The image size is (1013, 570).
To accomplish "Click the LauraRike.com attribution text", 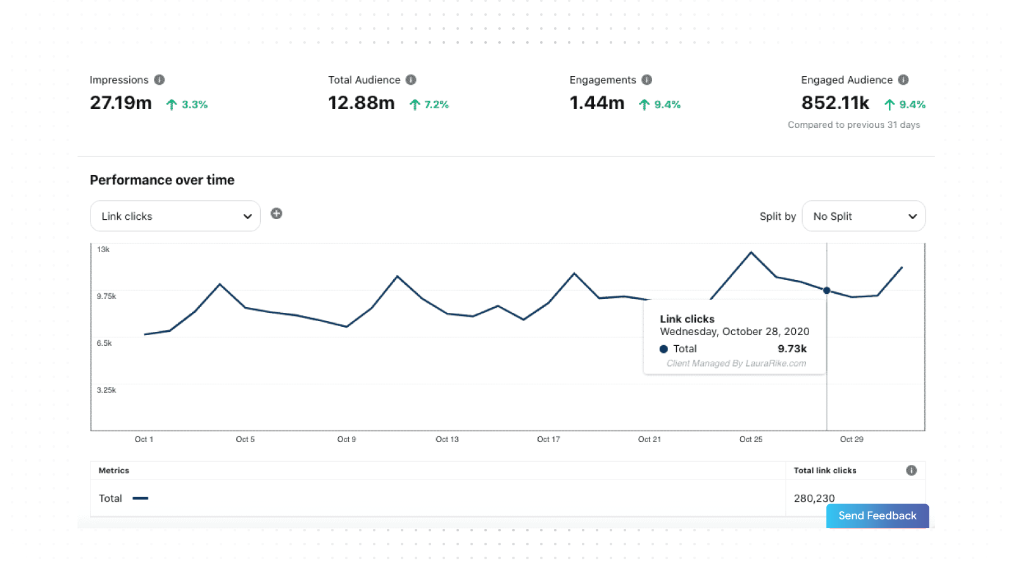I will tap(736, 363).
